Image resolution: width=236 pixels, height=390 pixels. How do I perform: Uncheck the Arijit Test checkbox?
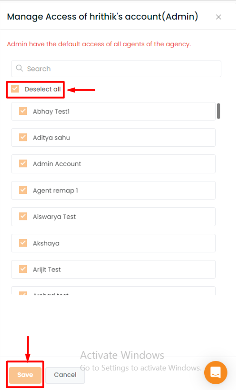point(23,269)
